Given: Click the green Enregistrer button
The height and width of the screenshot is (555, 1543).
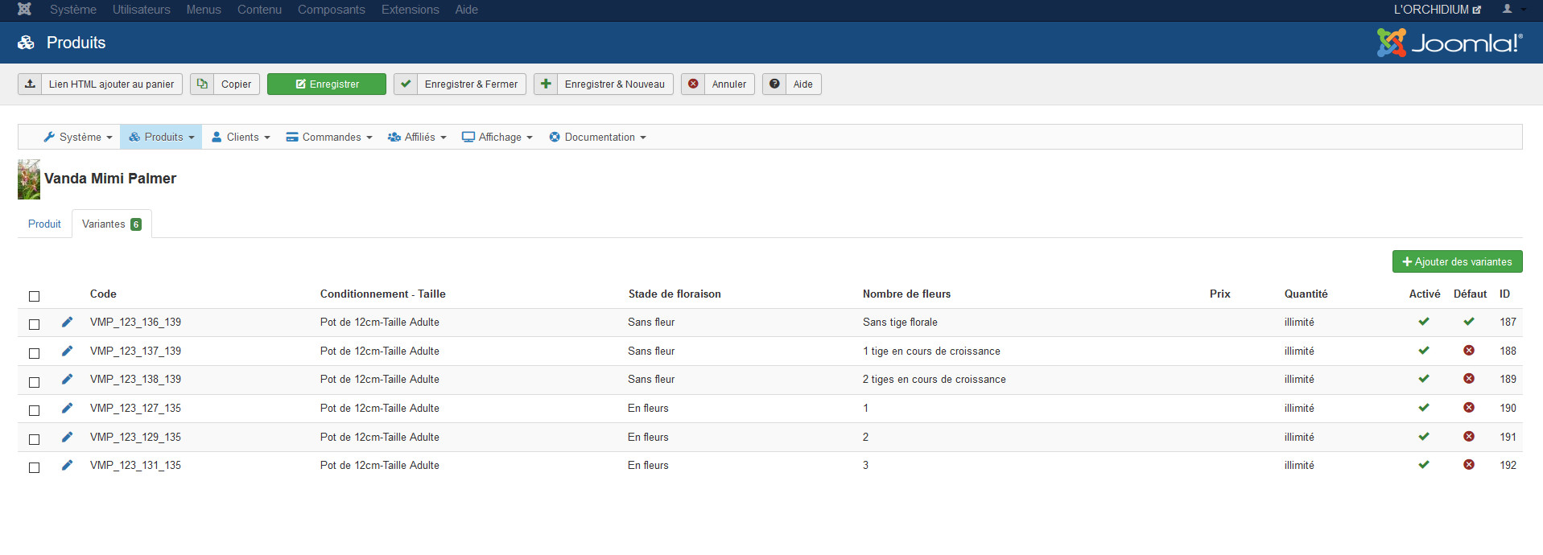Looking at the screenshot, I should click(327, 84).
